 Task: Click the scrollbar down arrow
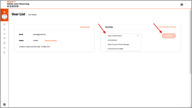tap(190, 107)
